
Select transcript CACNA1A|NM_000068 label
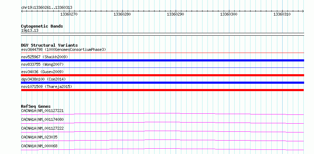[x=39, y=146]
